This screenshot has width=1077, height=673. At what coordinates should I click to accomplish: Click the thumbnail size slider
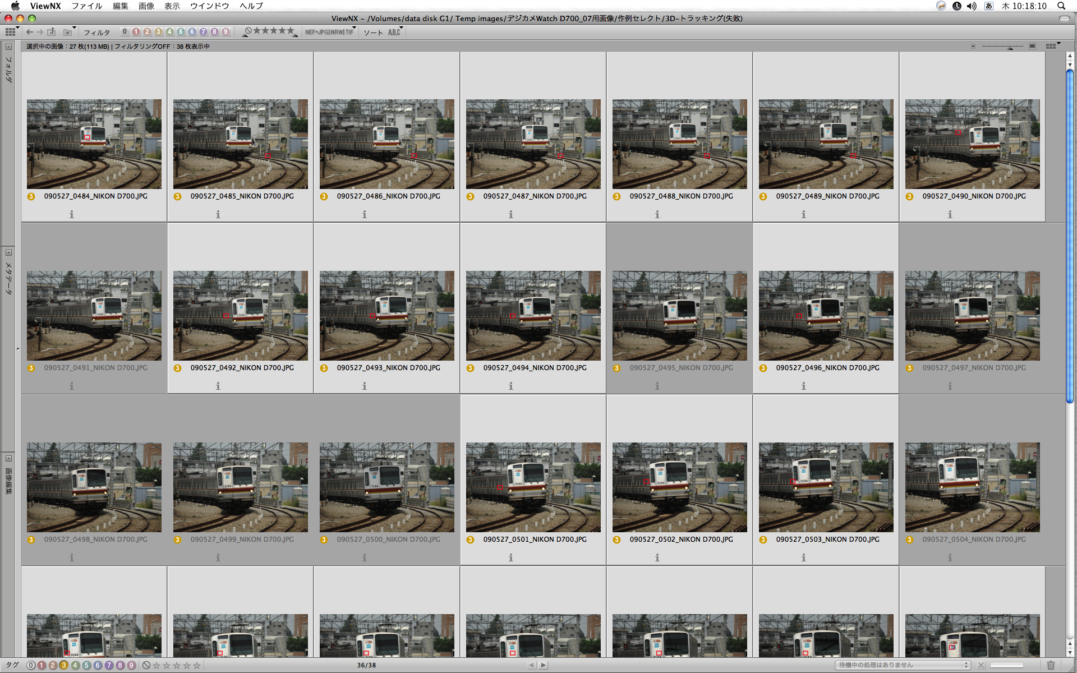[1003, 47]
